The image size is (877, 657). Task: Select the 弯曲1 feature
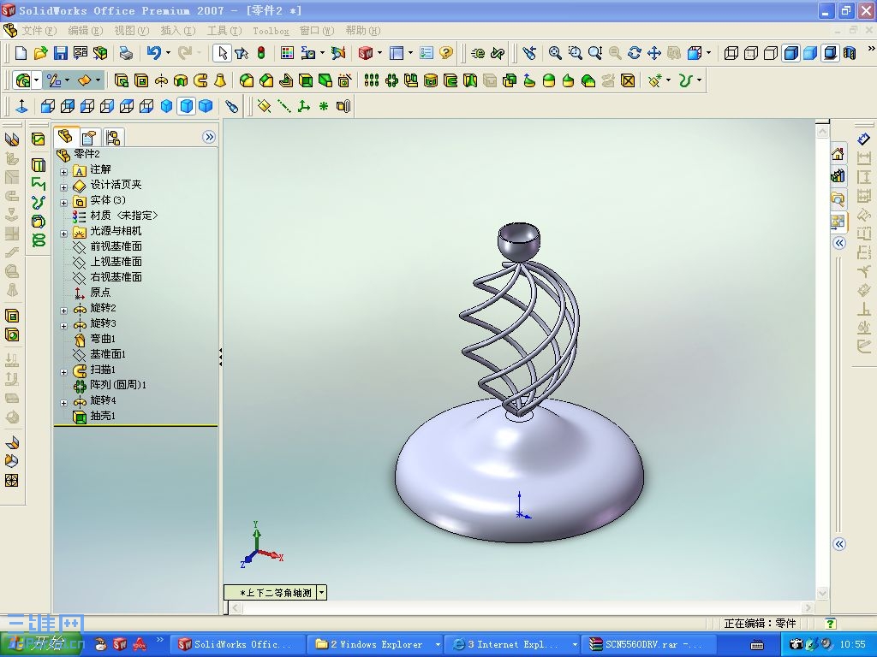click(x=103, y=339)
